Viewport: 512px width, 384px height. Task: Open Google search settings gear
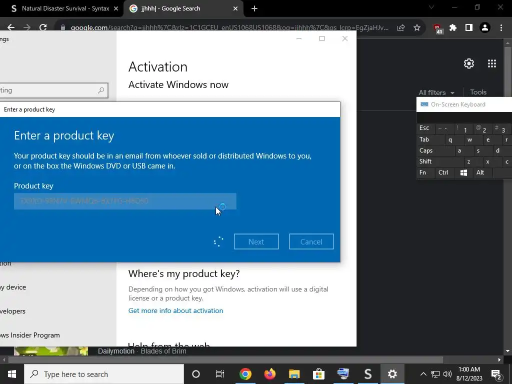(469, 63)
